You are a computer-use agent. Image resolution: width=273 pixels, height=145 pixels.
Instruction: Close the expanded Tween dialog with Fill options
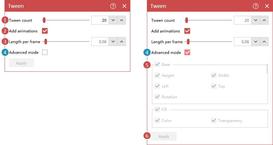(267, 6)
